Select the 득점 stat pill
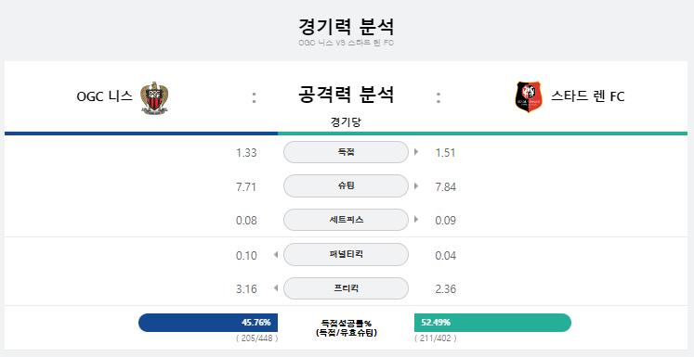This screenshot has height=357, width=694. pos(346,152)
